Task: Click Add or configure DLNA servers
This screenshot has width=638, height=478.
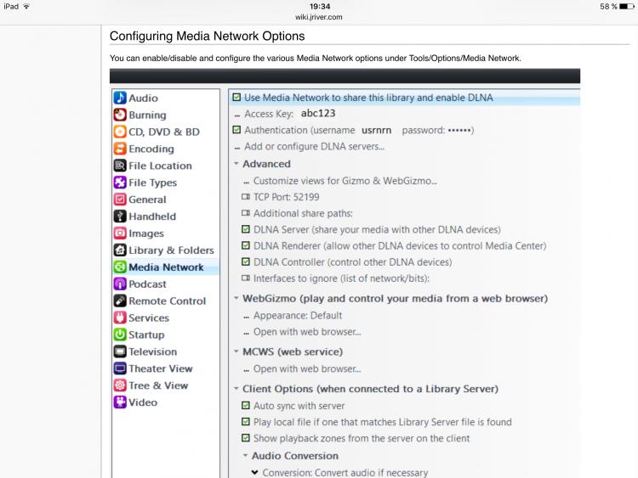Action: tap(314, 147)
